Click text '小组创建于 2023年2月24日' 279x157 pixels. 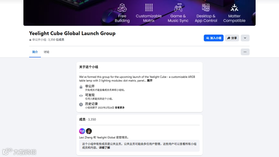100,108
